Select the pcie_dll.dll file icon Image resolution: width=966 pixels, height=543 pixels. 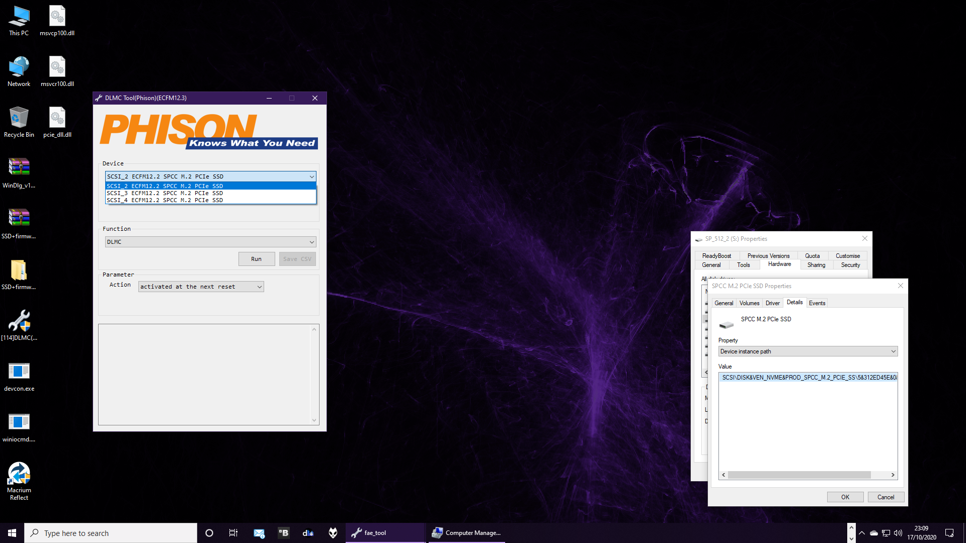pos(57,122)
